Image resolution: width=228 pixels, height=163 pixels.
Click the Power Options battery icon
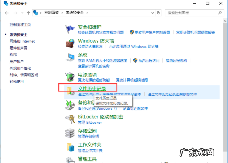click(70, 77)
